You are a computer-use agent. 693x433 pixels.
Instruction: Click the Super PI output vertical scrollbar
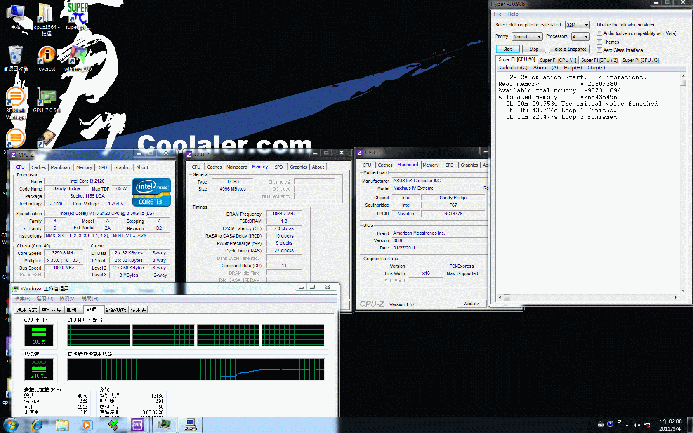coord(683,183)
